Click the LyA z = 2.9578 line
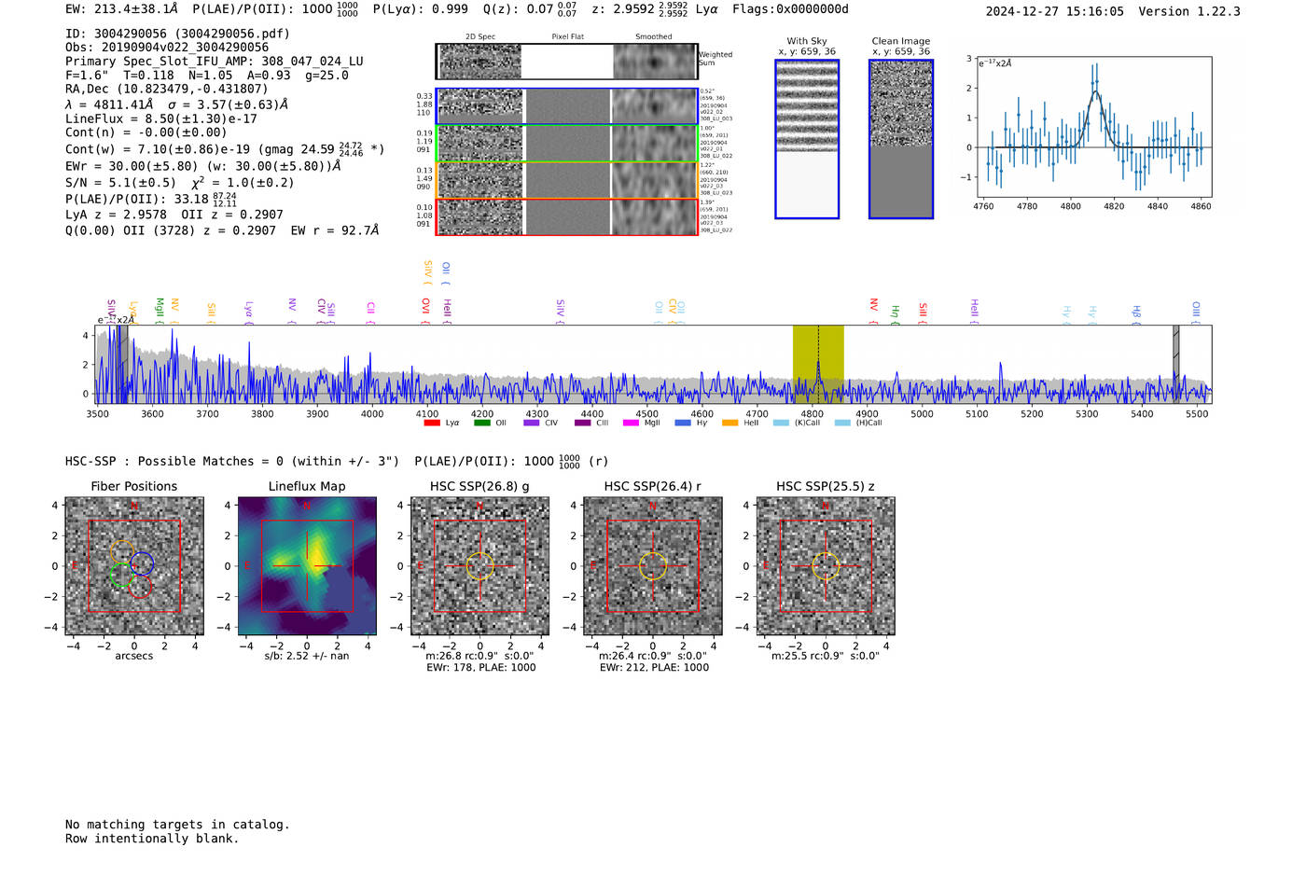 174,215
